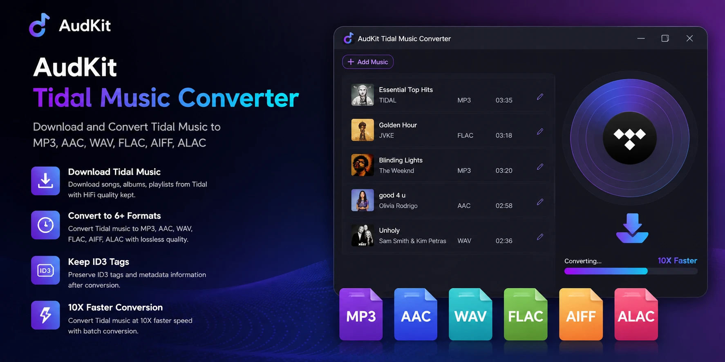Click the 10X Faster Conversion lightning icon
725x362 pixels.
point(45,315)
